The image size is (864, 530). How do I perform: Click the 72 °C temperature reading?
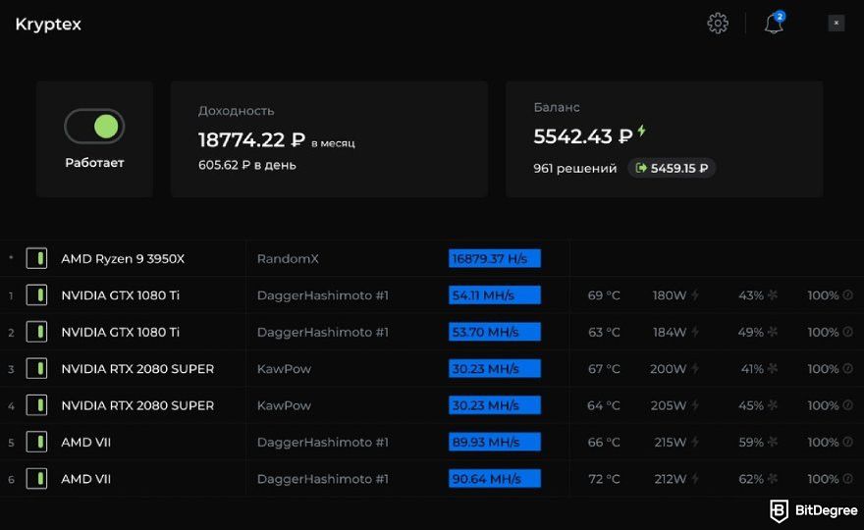click(604, 479)
